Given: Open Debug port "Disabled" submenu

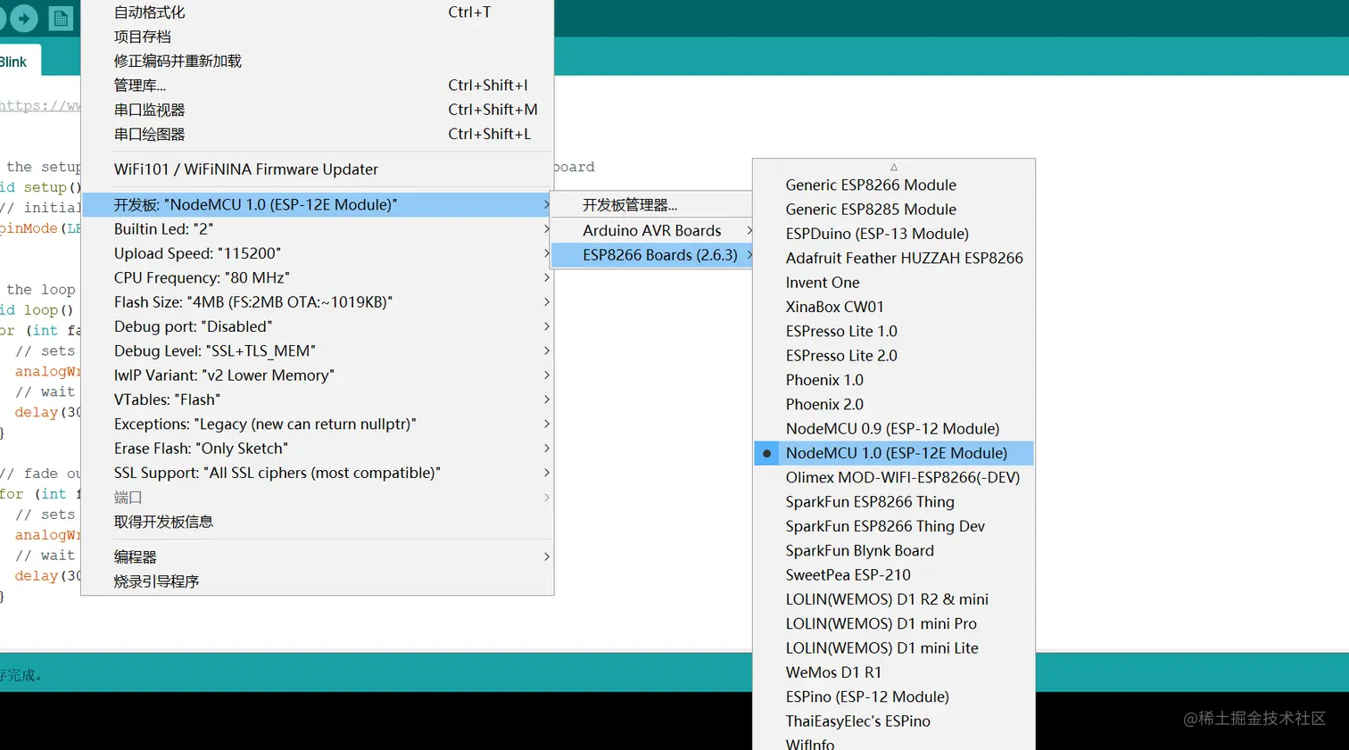Looking at the screenshot, I should coord(317,326).
